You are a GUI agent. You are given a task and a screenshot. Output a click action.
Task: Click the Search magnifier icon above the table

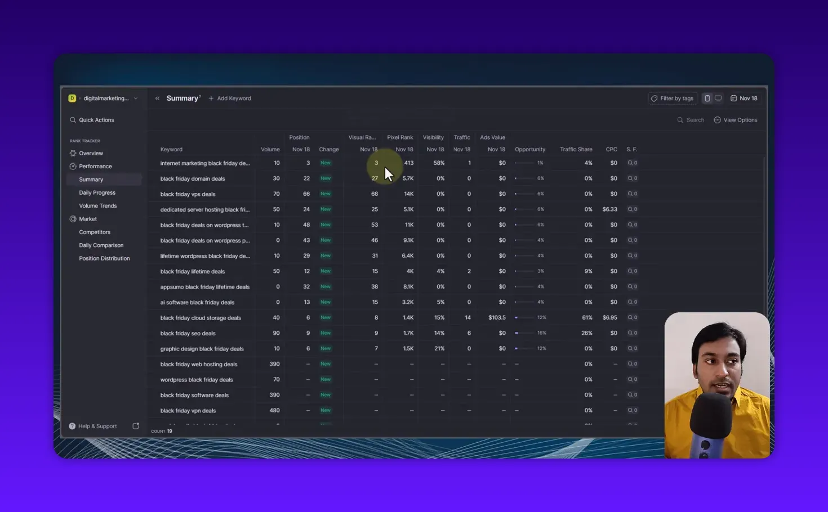[x=680, y=119]
